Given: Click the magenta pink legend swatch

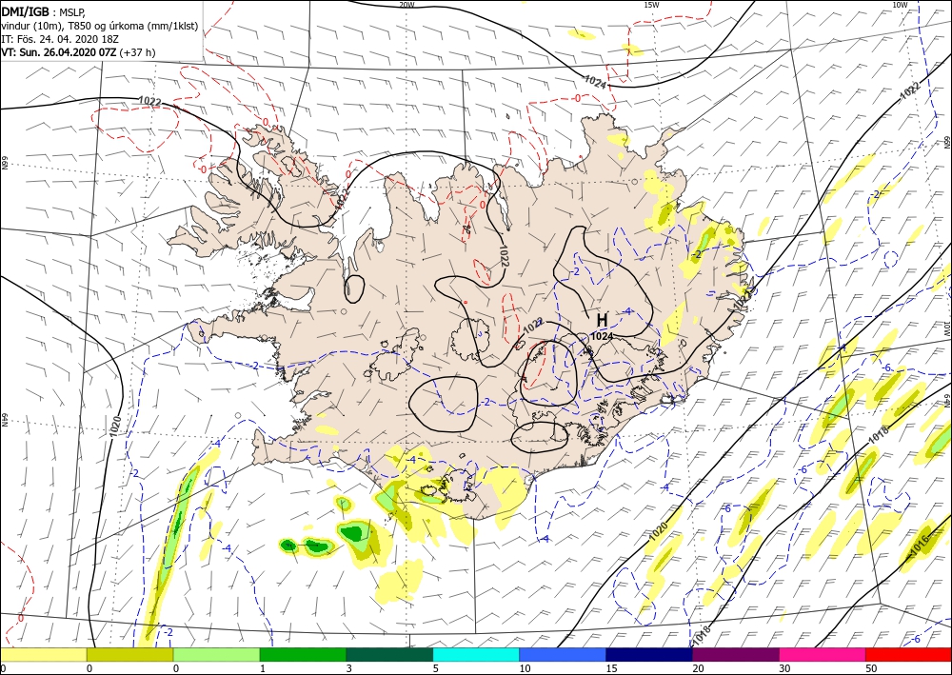Looking at the screenshot, I should coord(823,655).
